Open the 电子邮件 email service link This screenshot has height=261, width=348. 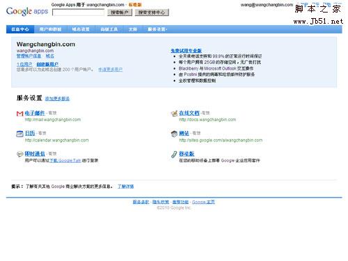tap(35, 113)
